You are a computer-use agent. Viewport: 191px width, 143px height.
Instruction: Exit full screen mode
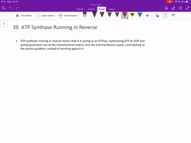coord(187,8)
